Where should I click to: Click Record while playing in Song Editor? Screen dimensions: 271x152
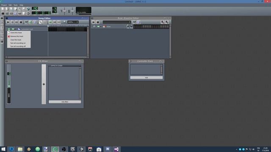coord(17,22)
